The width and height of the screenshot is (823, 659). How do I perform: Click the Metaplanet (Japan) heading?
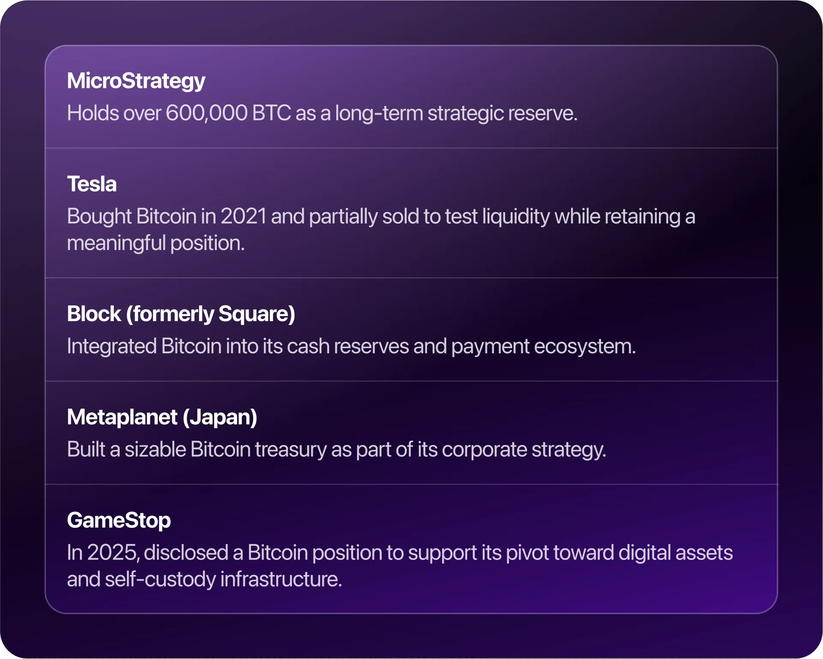pos(162,417)
